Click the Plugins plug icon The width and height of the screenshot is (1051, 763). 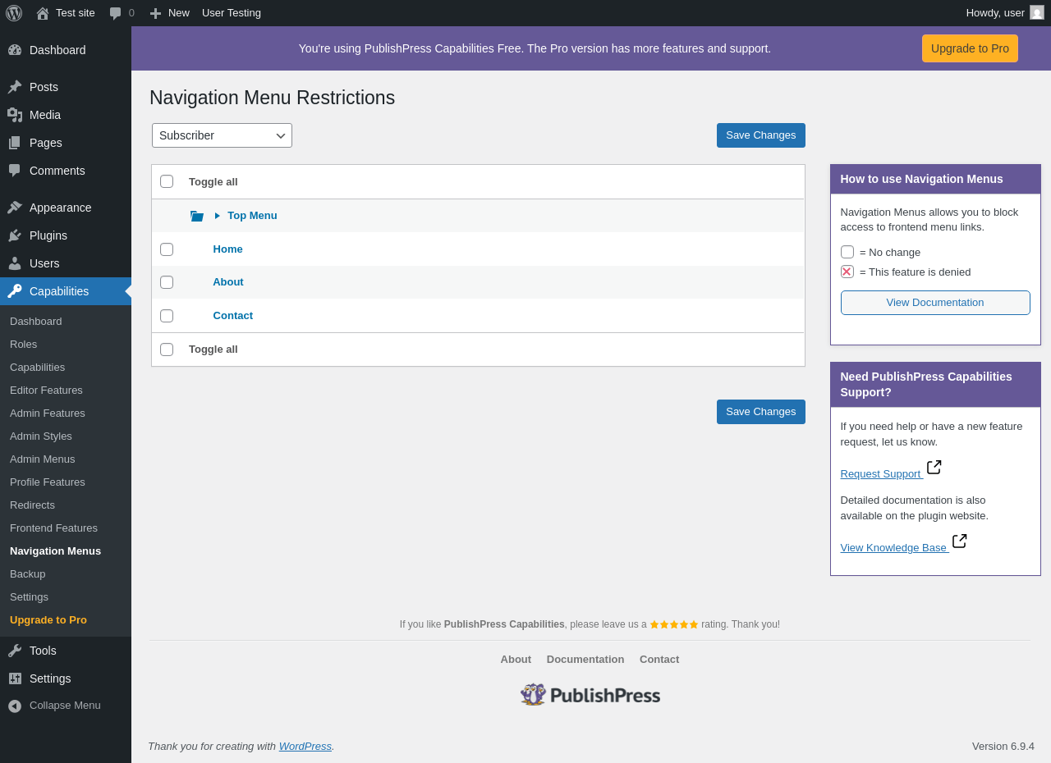15,235
